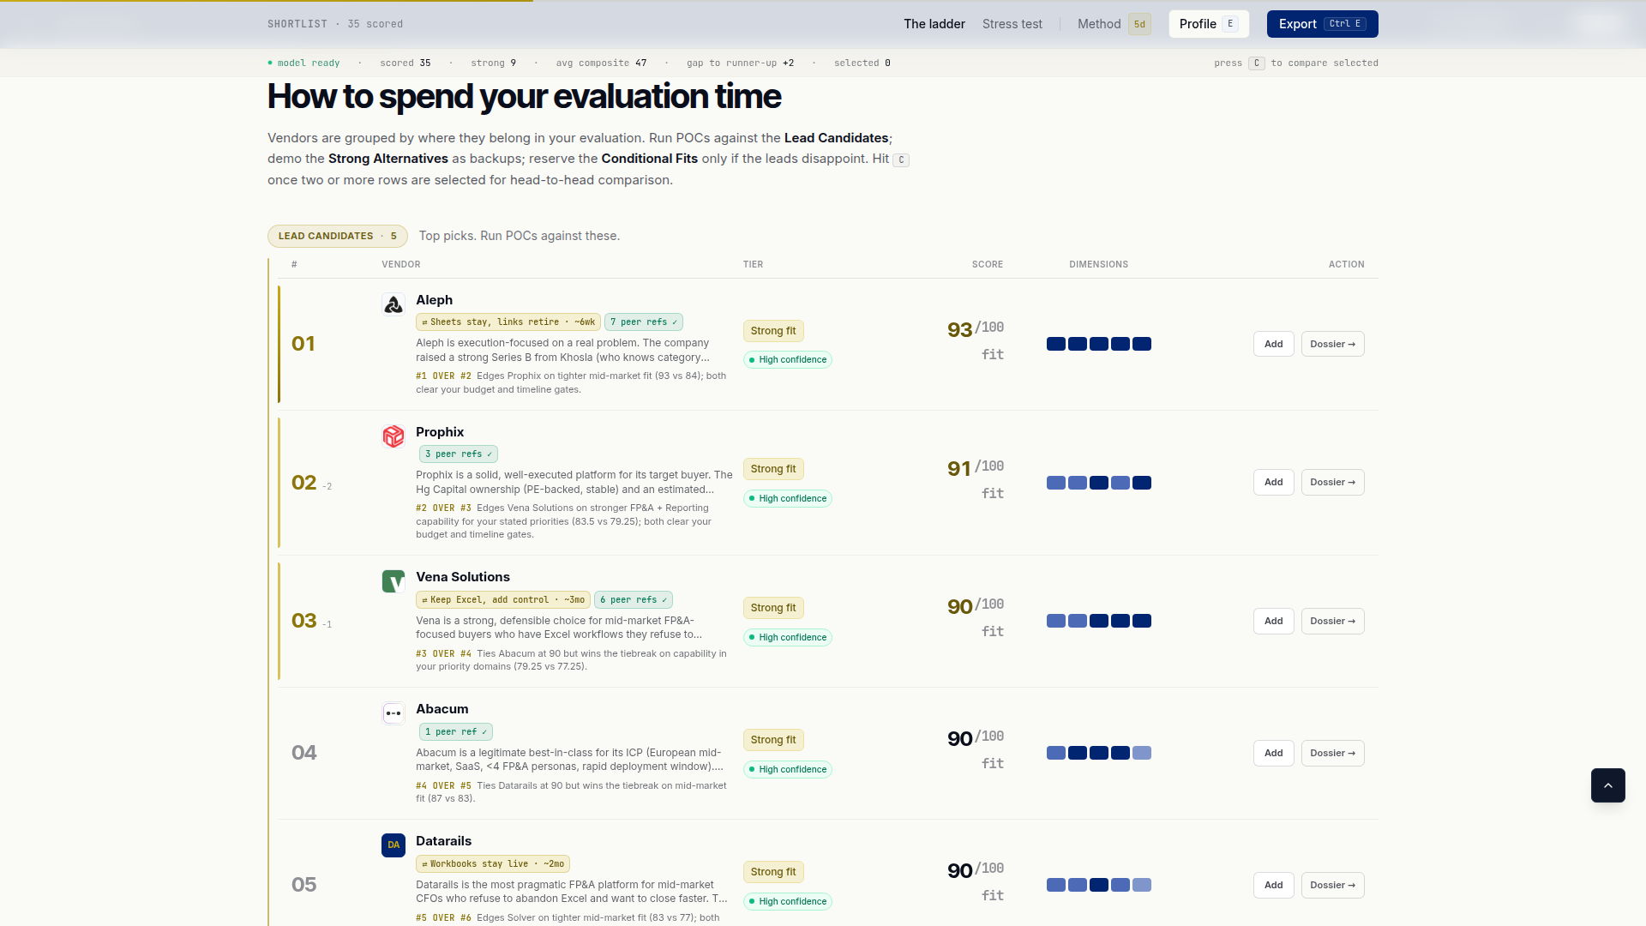Open the Vena Solutions dossier
The image size is (1646, 926).
pos(1332,621)
